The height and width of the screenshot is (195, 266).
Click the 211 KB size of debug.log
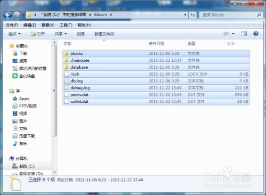click(242, 88)
